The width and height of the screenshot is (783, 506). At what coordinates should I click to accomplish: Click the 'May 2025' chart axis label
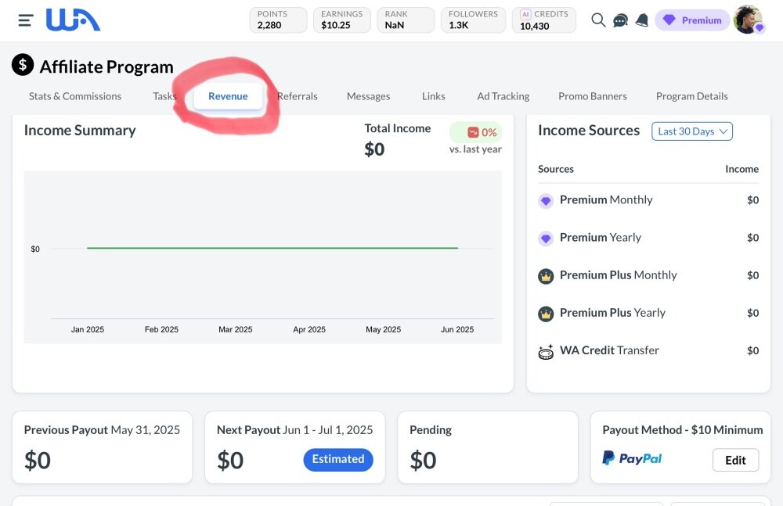click(383, 329)
